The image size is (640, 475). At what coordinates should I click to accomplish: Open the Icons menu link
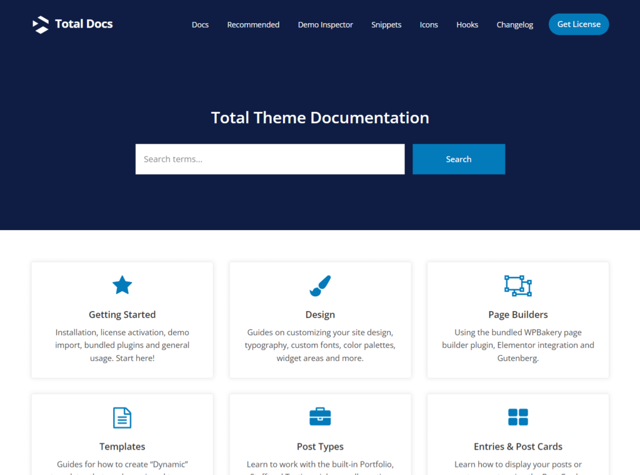pos(429,24)
